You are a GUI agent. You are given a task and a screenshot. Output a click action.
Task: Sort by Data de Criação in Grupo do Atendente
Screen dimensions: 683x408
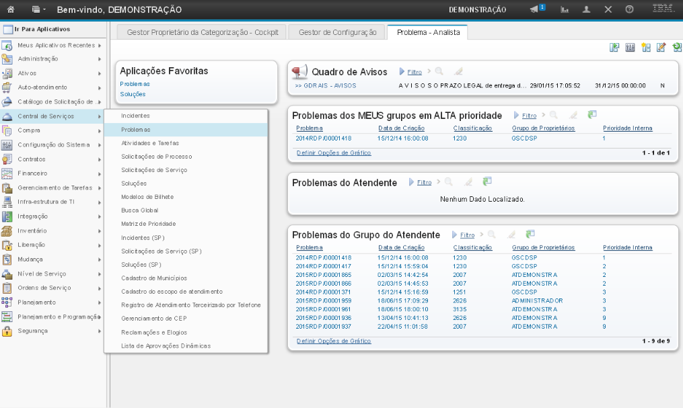[x=403, y=247]
